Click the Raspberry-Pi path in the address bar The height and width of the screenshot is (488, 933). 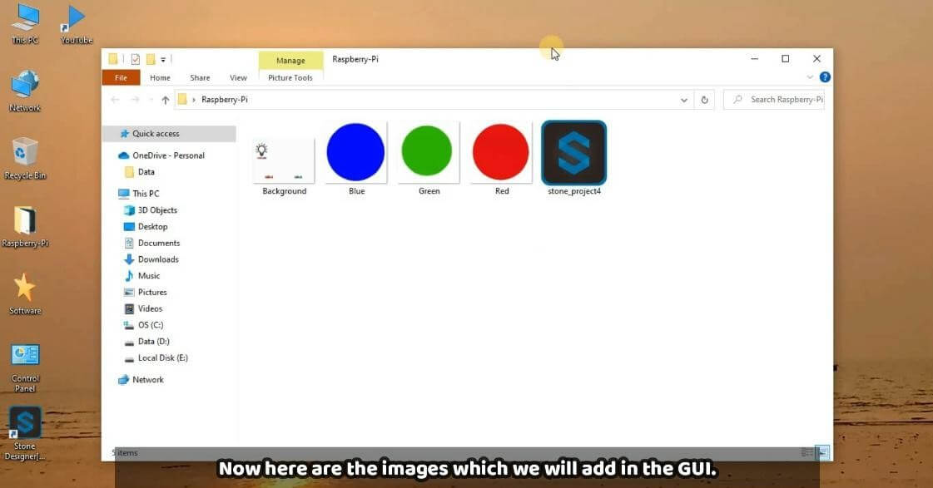[225, 100]
